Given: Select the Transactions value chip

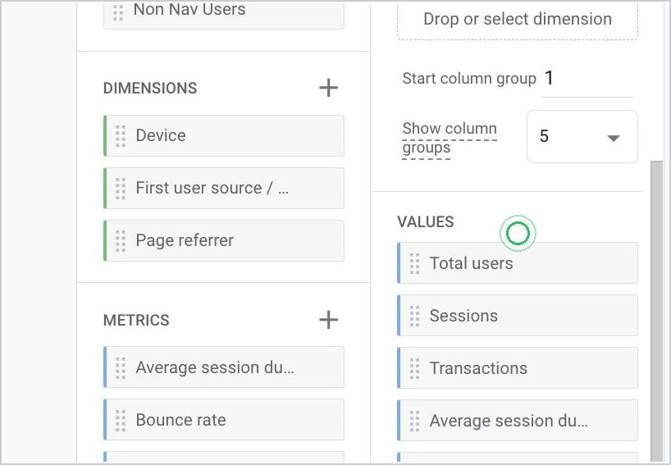Looking at the screenshot, I should pos(518,368).
